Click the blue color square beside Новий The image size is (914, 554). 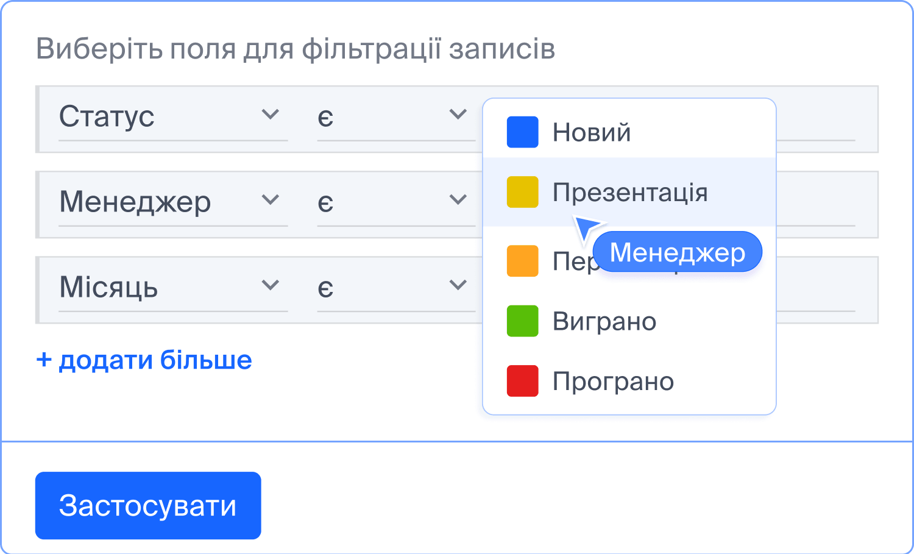click(522, 132)
